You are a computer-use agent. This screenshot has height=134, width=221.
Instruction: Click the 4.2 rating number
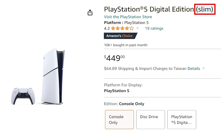coord(107,28)
